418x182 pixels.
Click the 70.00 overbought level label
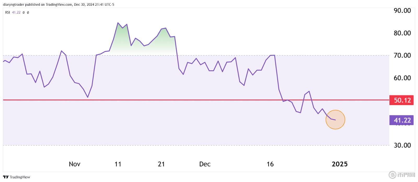click(x=402, y=55)
